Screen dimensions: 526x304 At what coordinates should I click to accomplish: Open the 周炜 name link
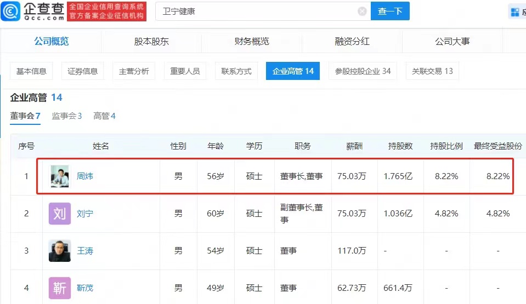pyautogui.click(x=85, y=176)
